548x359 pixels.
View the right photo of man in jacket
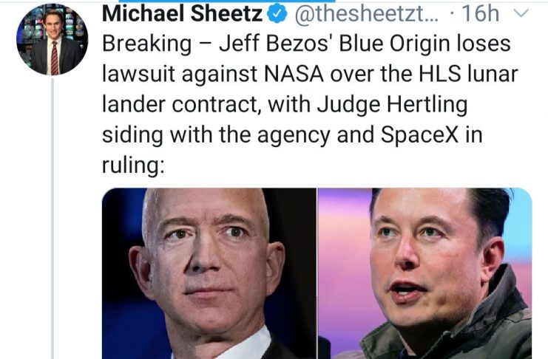[425, 273]
